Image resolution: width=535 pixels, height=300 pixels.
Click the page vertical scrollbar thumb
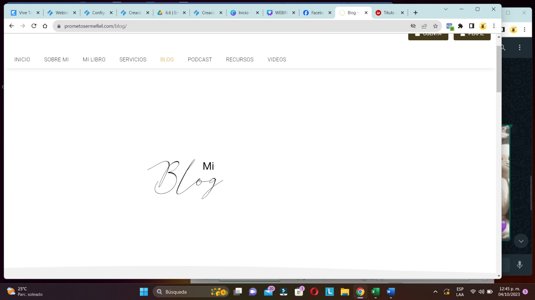[499, 69]
